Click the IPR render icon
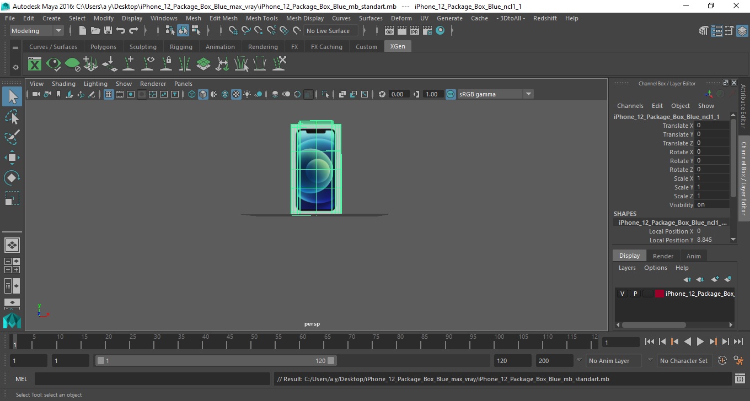The width and height of the screenshot is (750, 401). pyautogui.click(x=415, y=31)
